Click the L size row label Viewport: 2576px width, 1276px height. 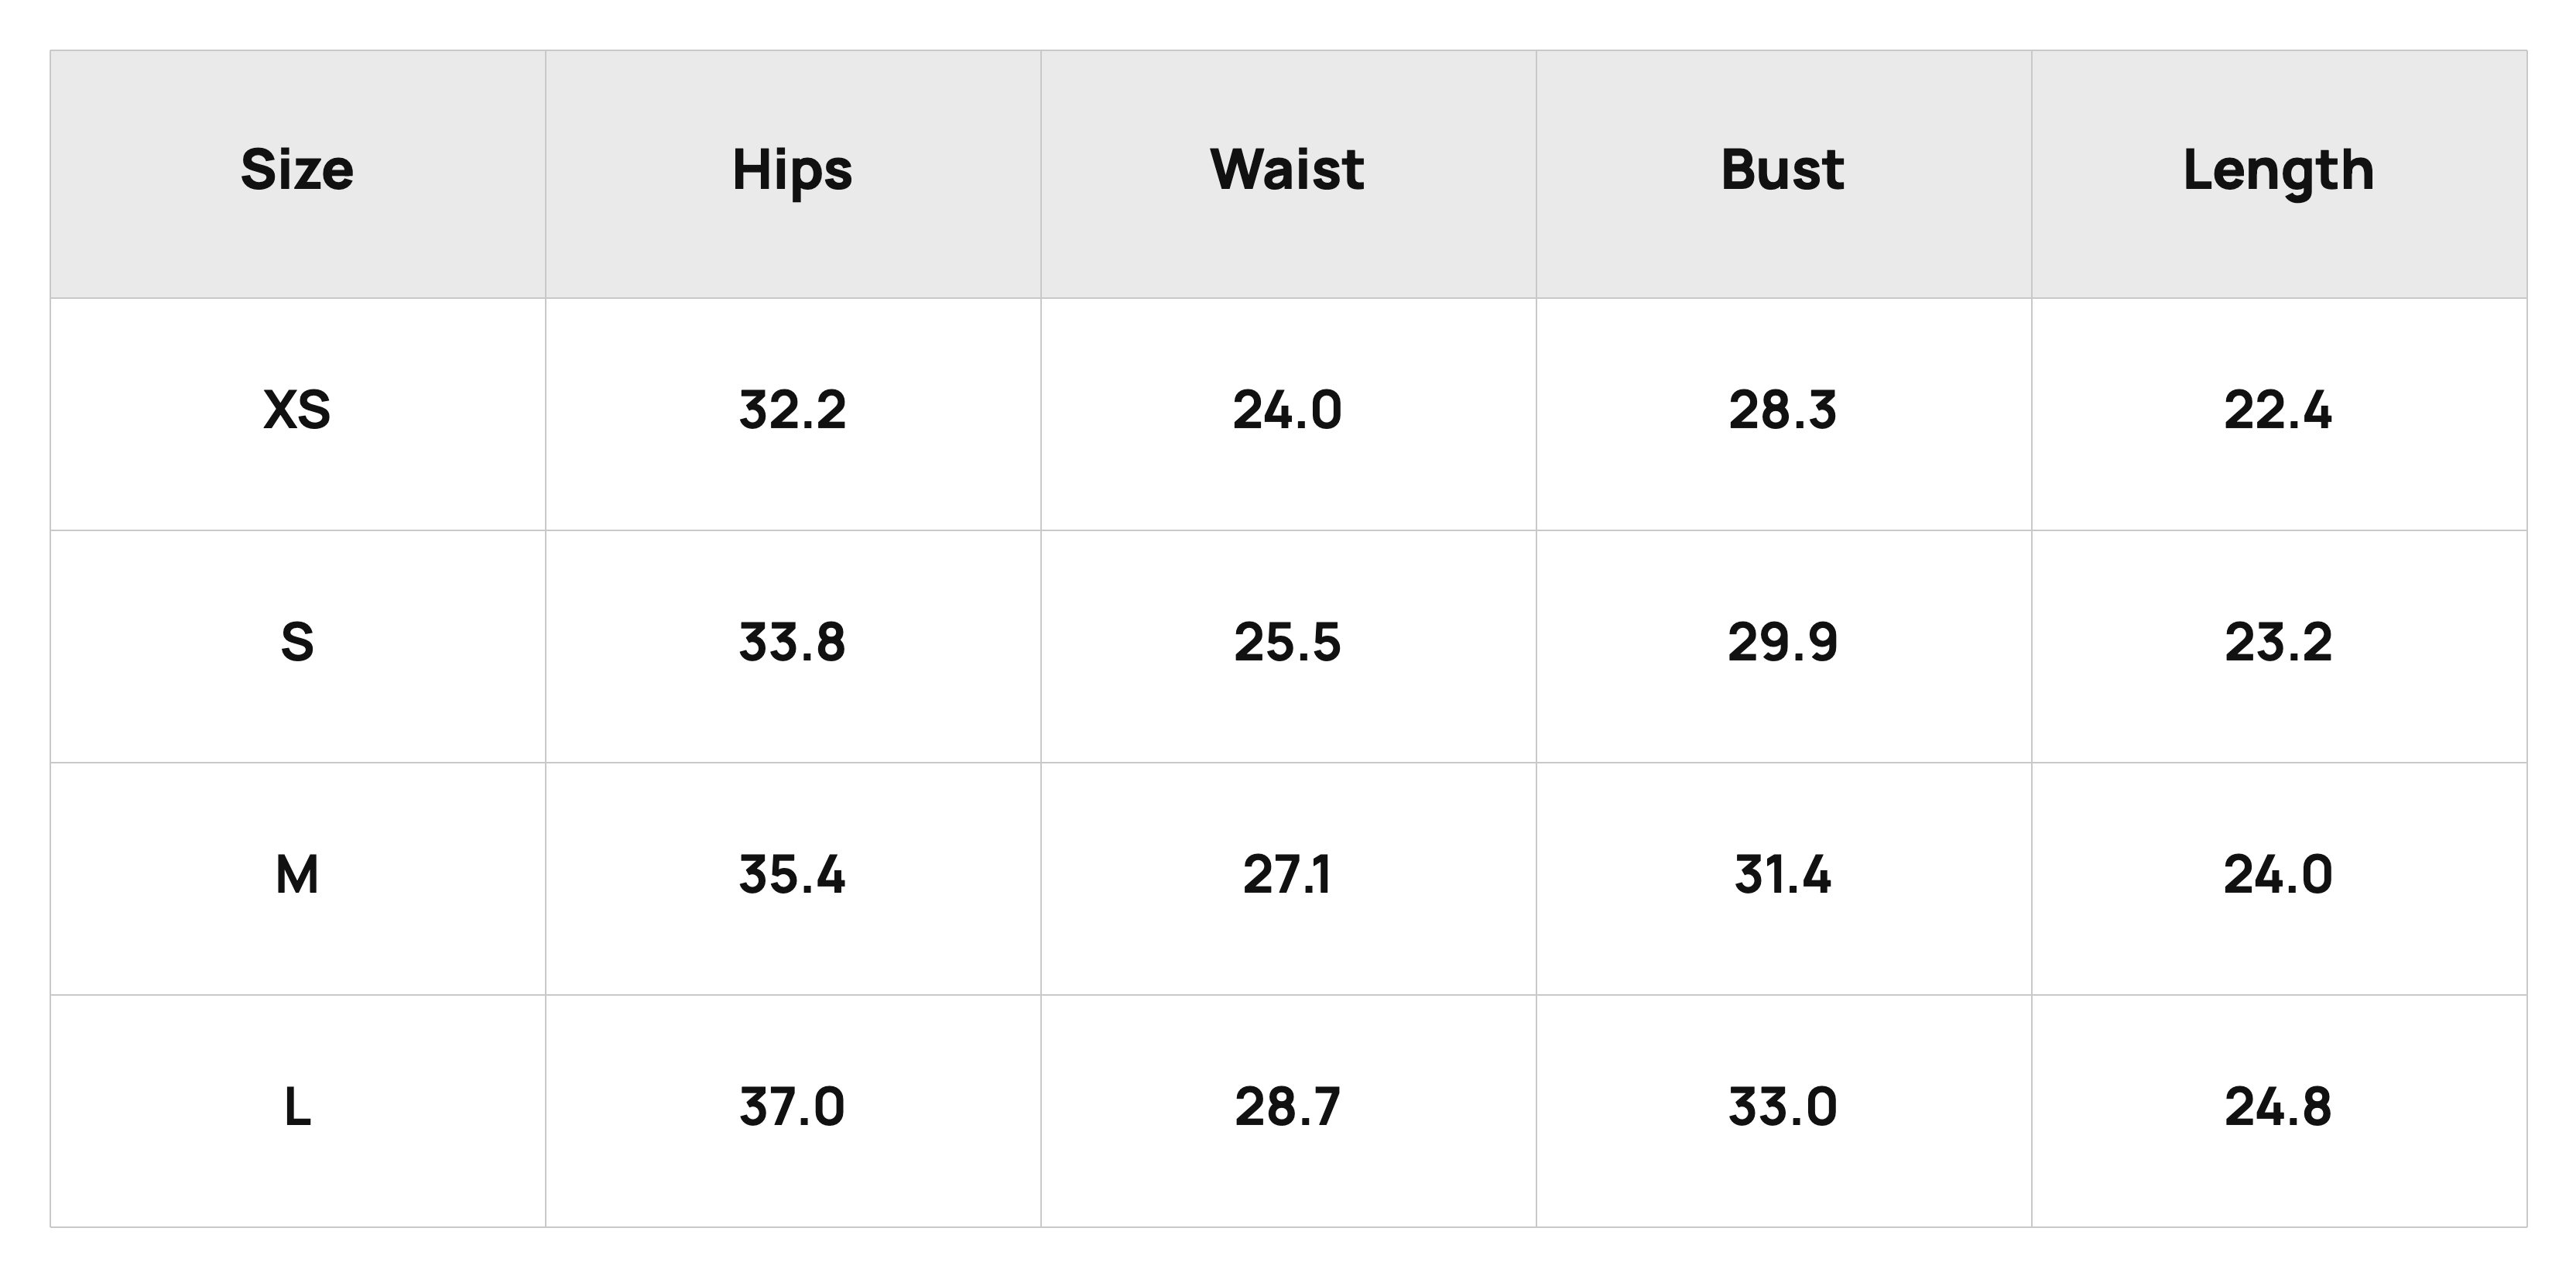tap(297, 1108)
